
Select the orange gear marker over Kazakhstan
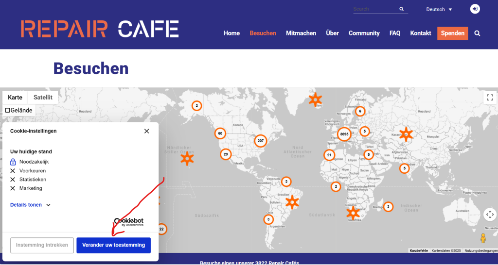click(406, 134)
